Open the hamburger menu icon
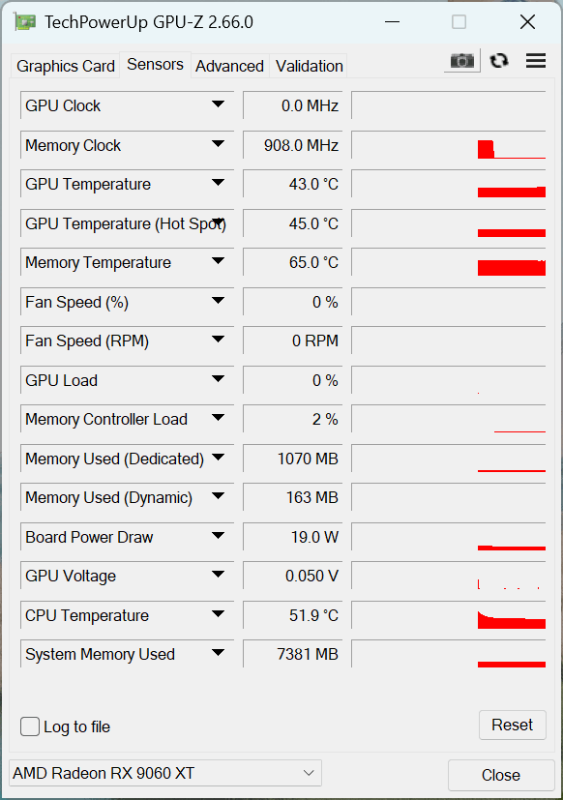 pos(536,61)
